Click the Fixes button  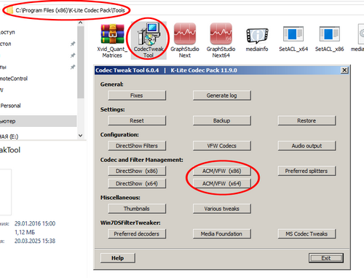137,96
